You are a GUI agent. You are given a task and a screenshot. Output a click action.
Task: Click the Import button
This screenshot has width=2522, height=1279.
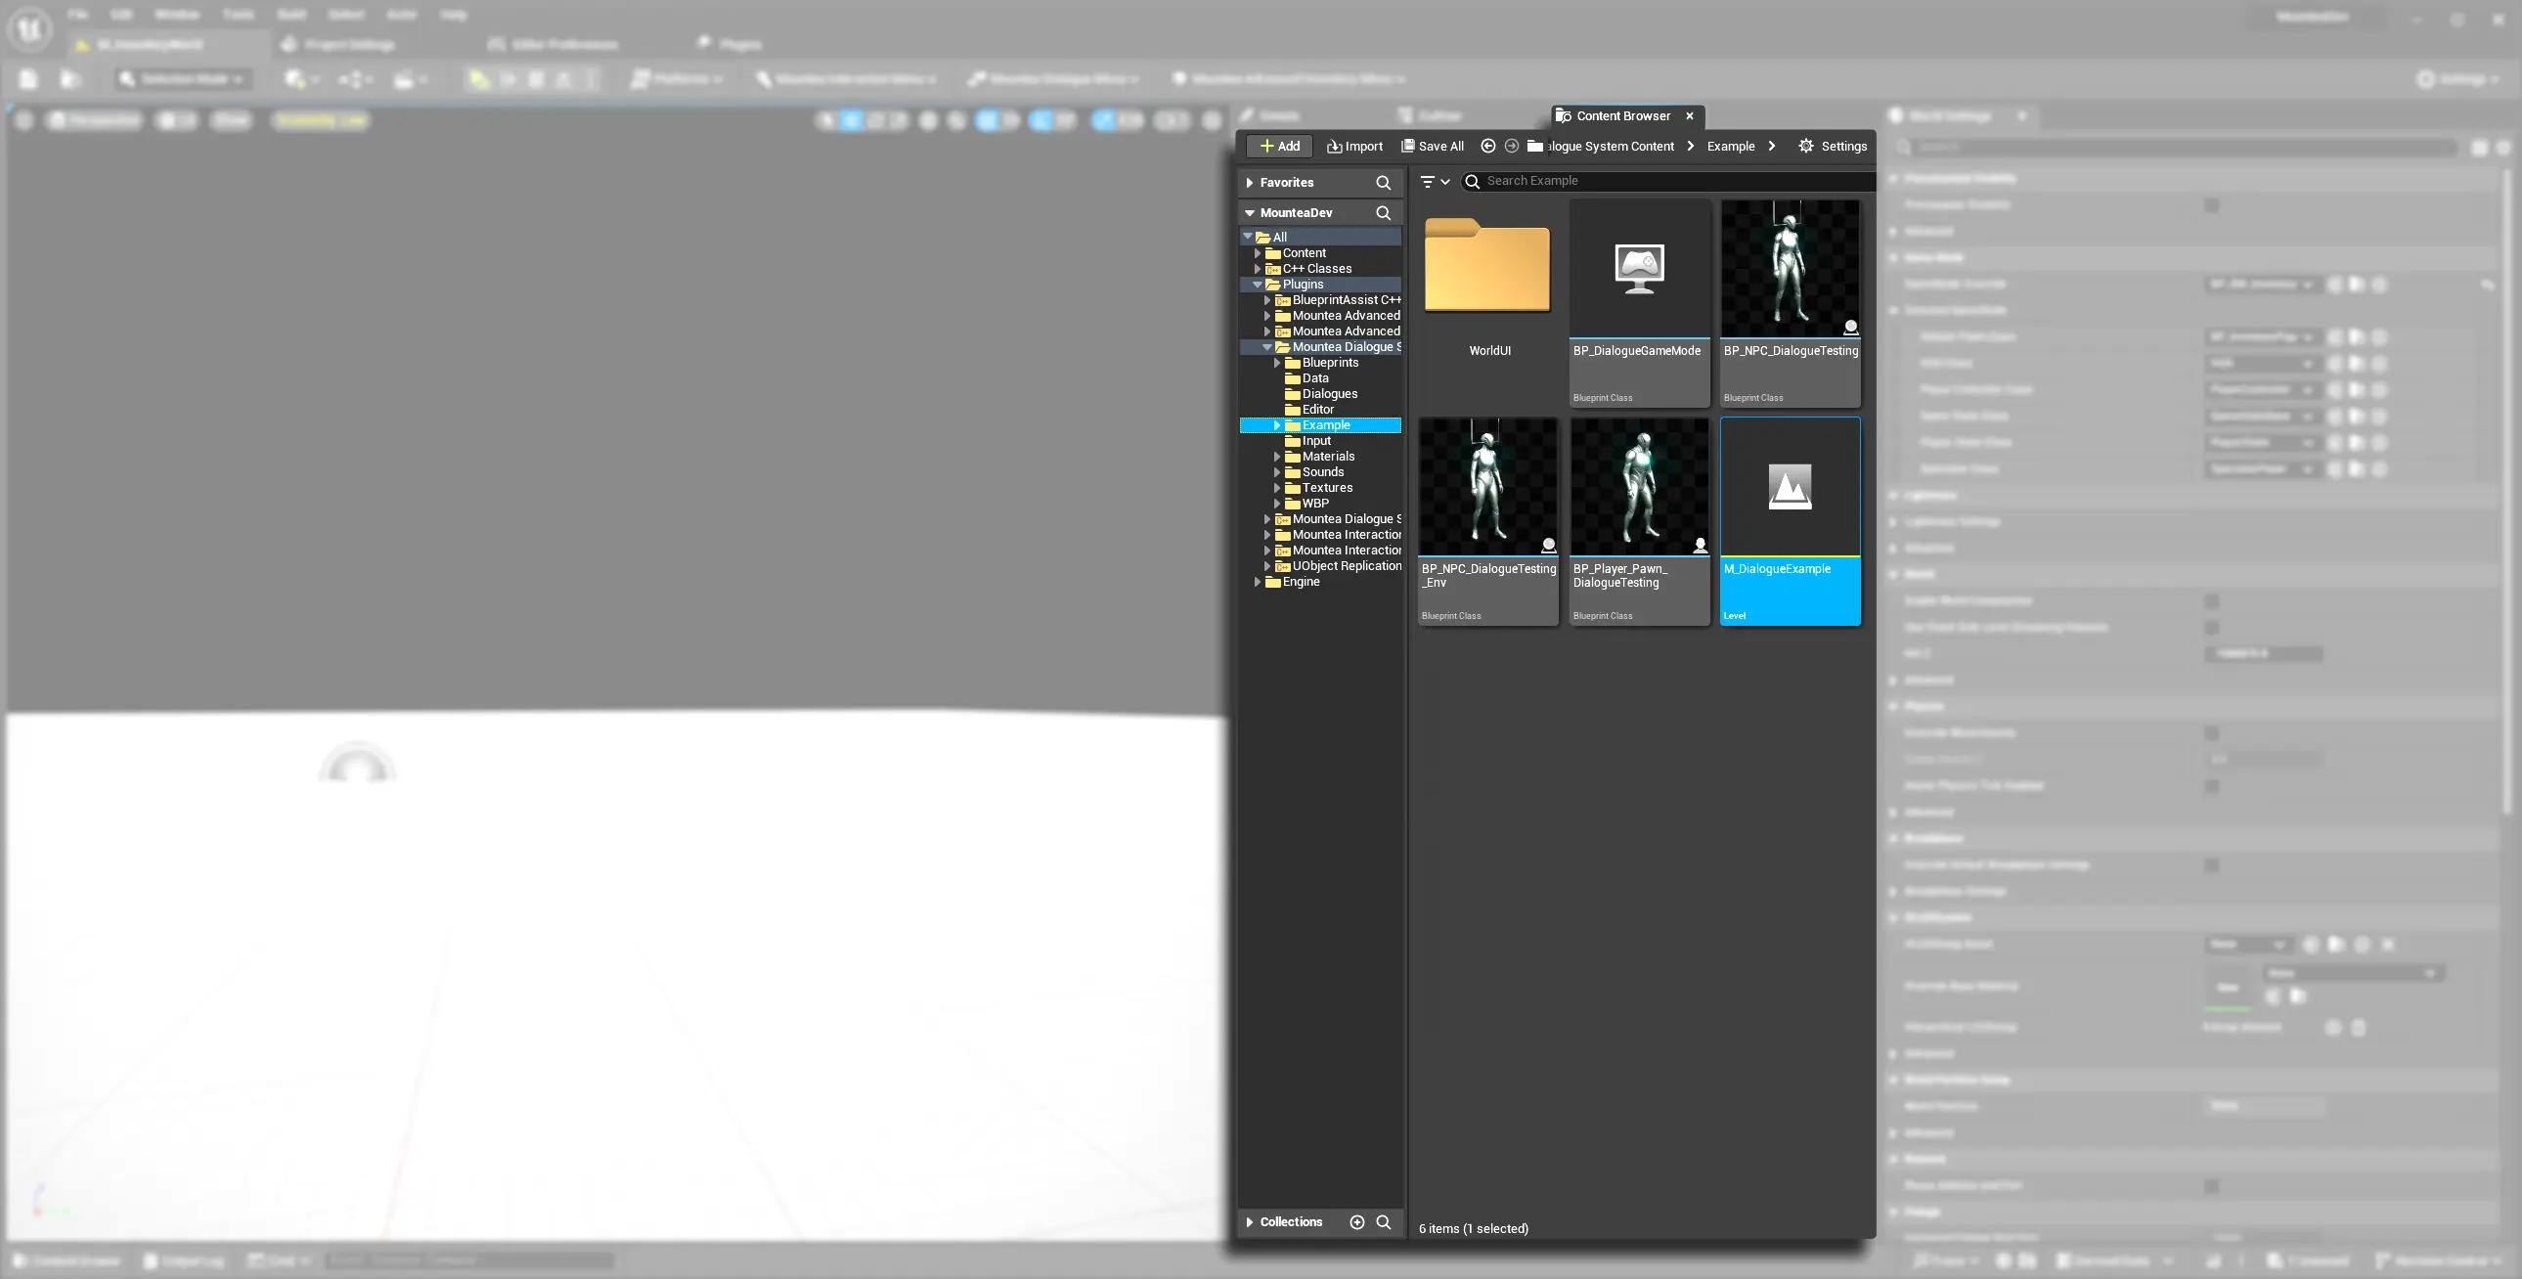click(1354, 146)
